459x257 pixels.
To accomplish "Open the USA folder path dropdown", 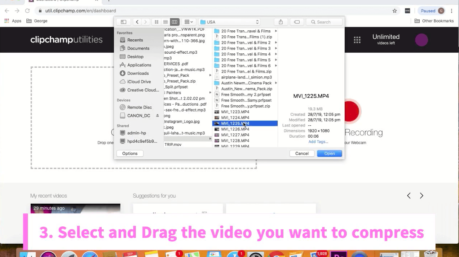I will pyautogui.click(x=229, y=22).
